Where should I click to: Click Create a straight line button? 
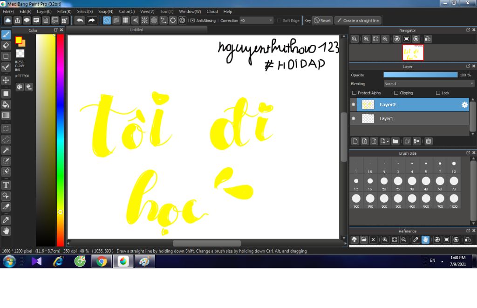click(x=358, y=21)
